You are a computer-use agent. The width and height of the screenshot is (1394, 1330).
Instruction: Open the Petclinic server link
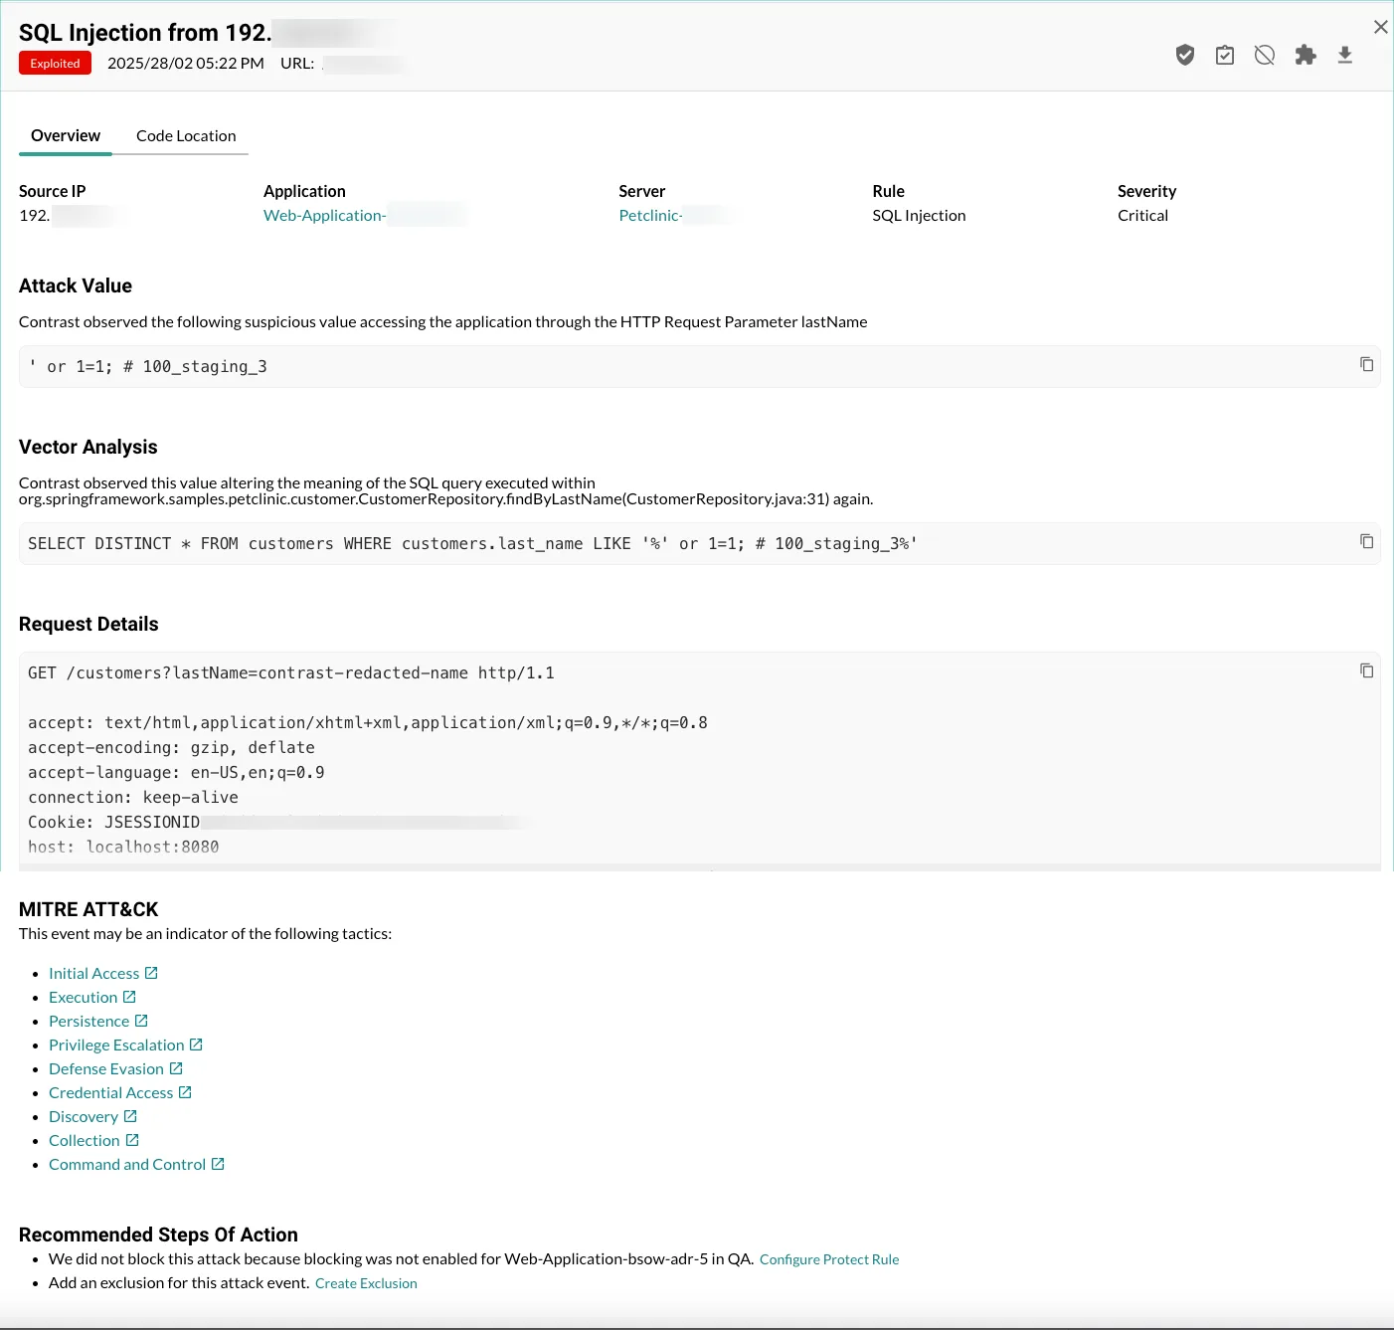[650, 215]
